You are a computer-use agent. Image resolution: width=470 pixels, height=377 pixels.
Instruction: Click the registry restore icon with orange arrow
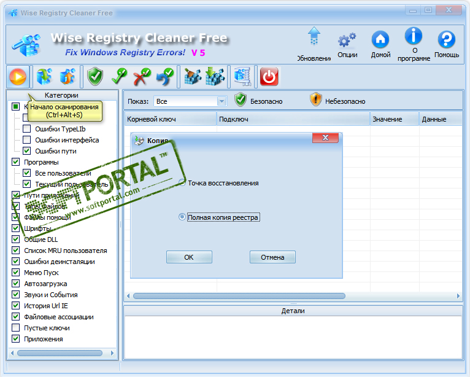pos(67,77)
